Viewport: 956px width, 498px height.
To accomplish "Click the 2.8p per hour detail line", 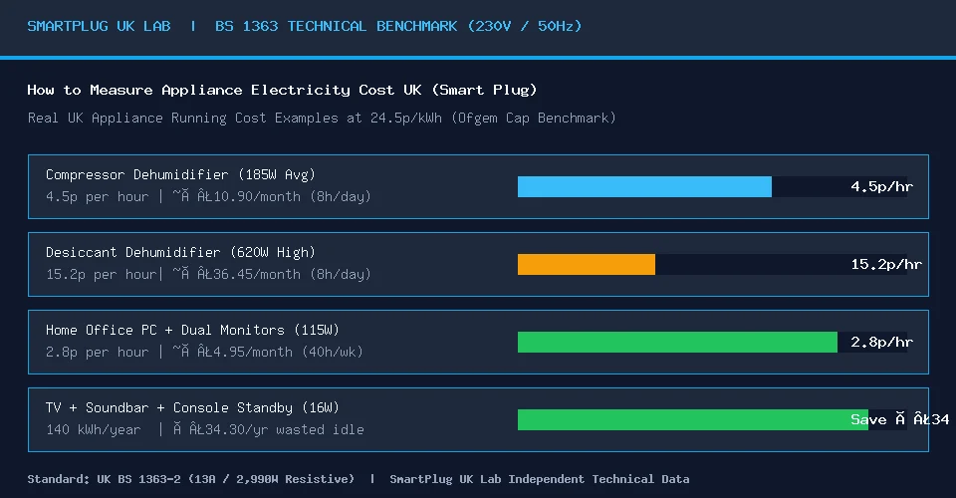I will click(x=204, y=352).
